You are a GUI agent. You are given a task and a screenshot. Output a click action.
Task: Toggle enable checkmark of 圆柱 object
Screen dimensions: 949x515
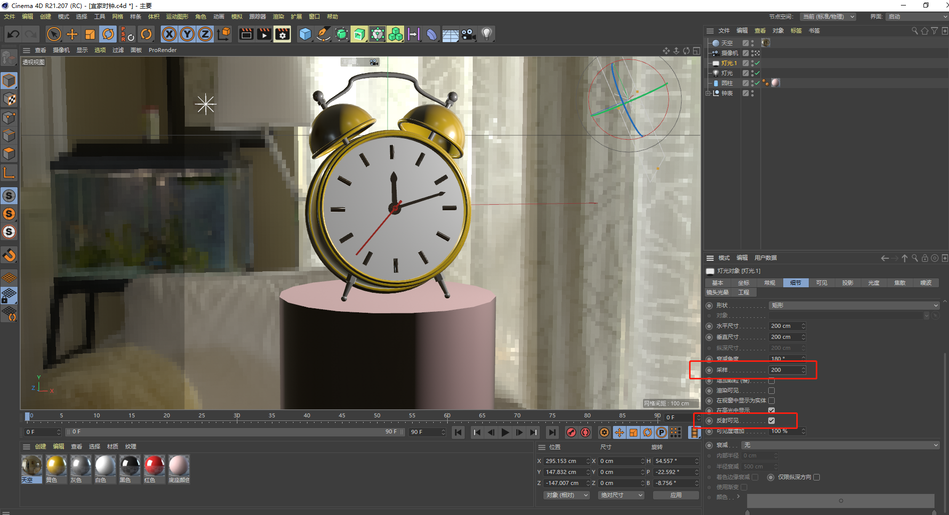(757, 83)
